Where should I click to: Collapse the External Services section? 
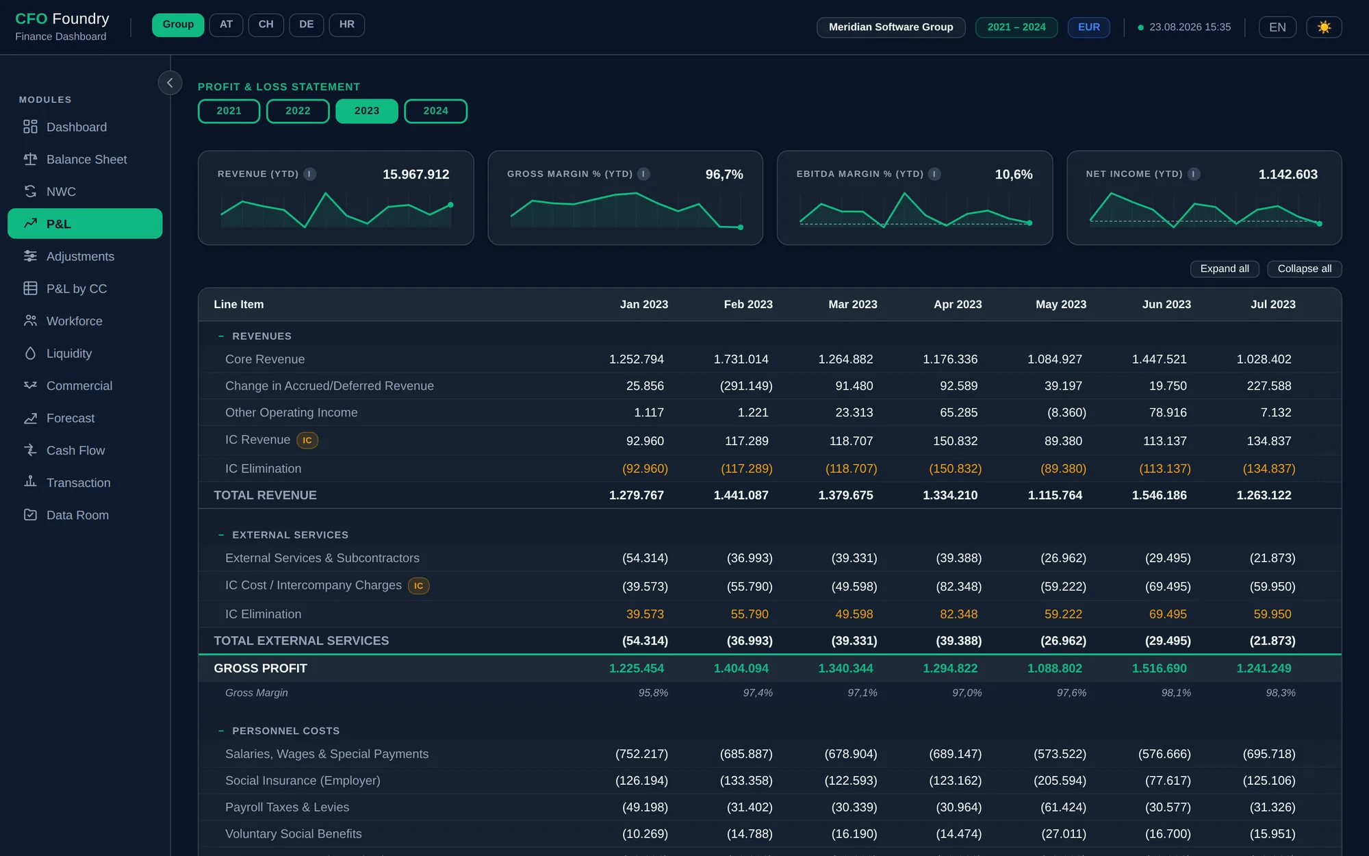221,535
